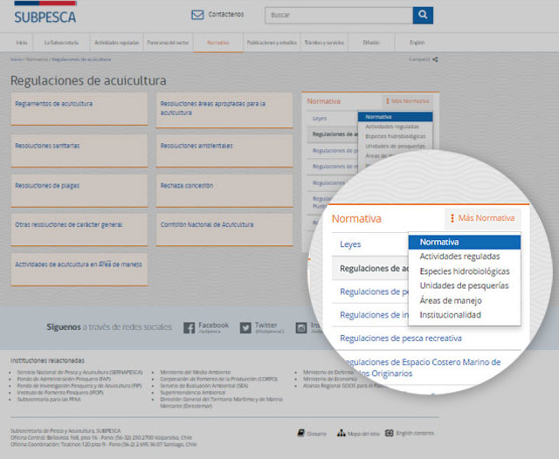Click the blue search magnifier button
This screenshot has width=559, height=459.
pyautogui.click(x=423, y=15)
